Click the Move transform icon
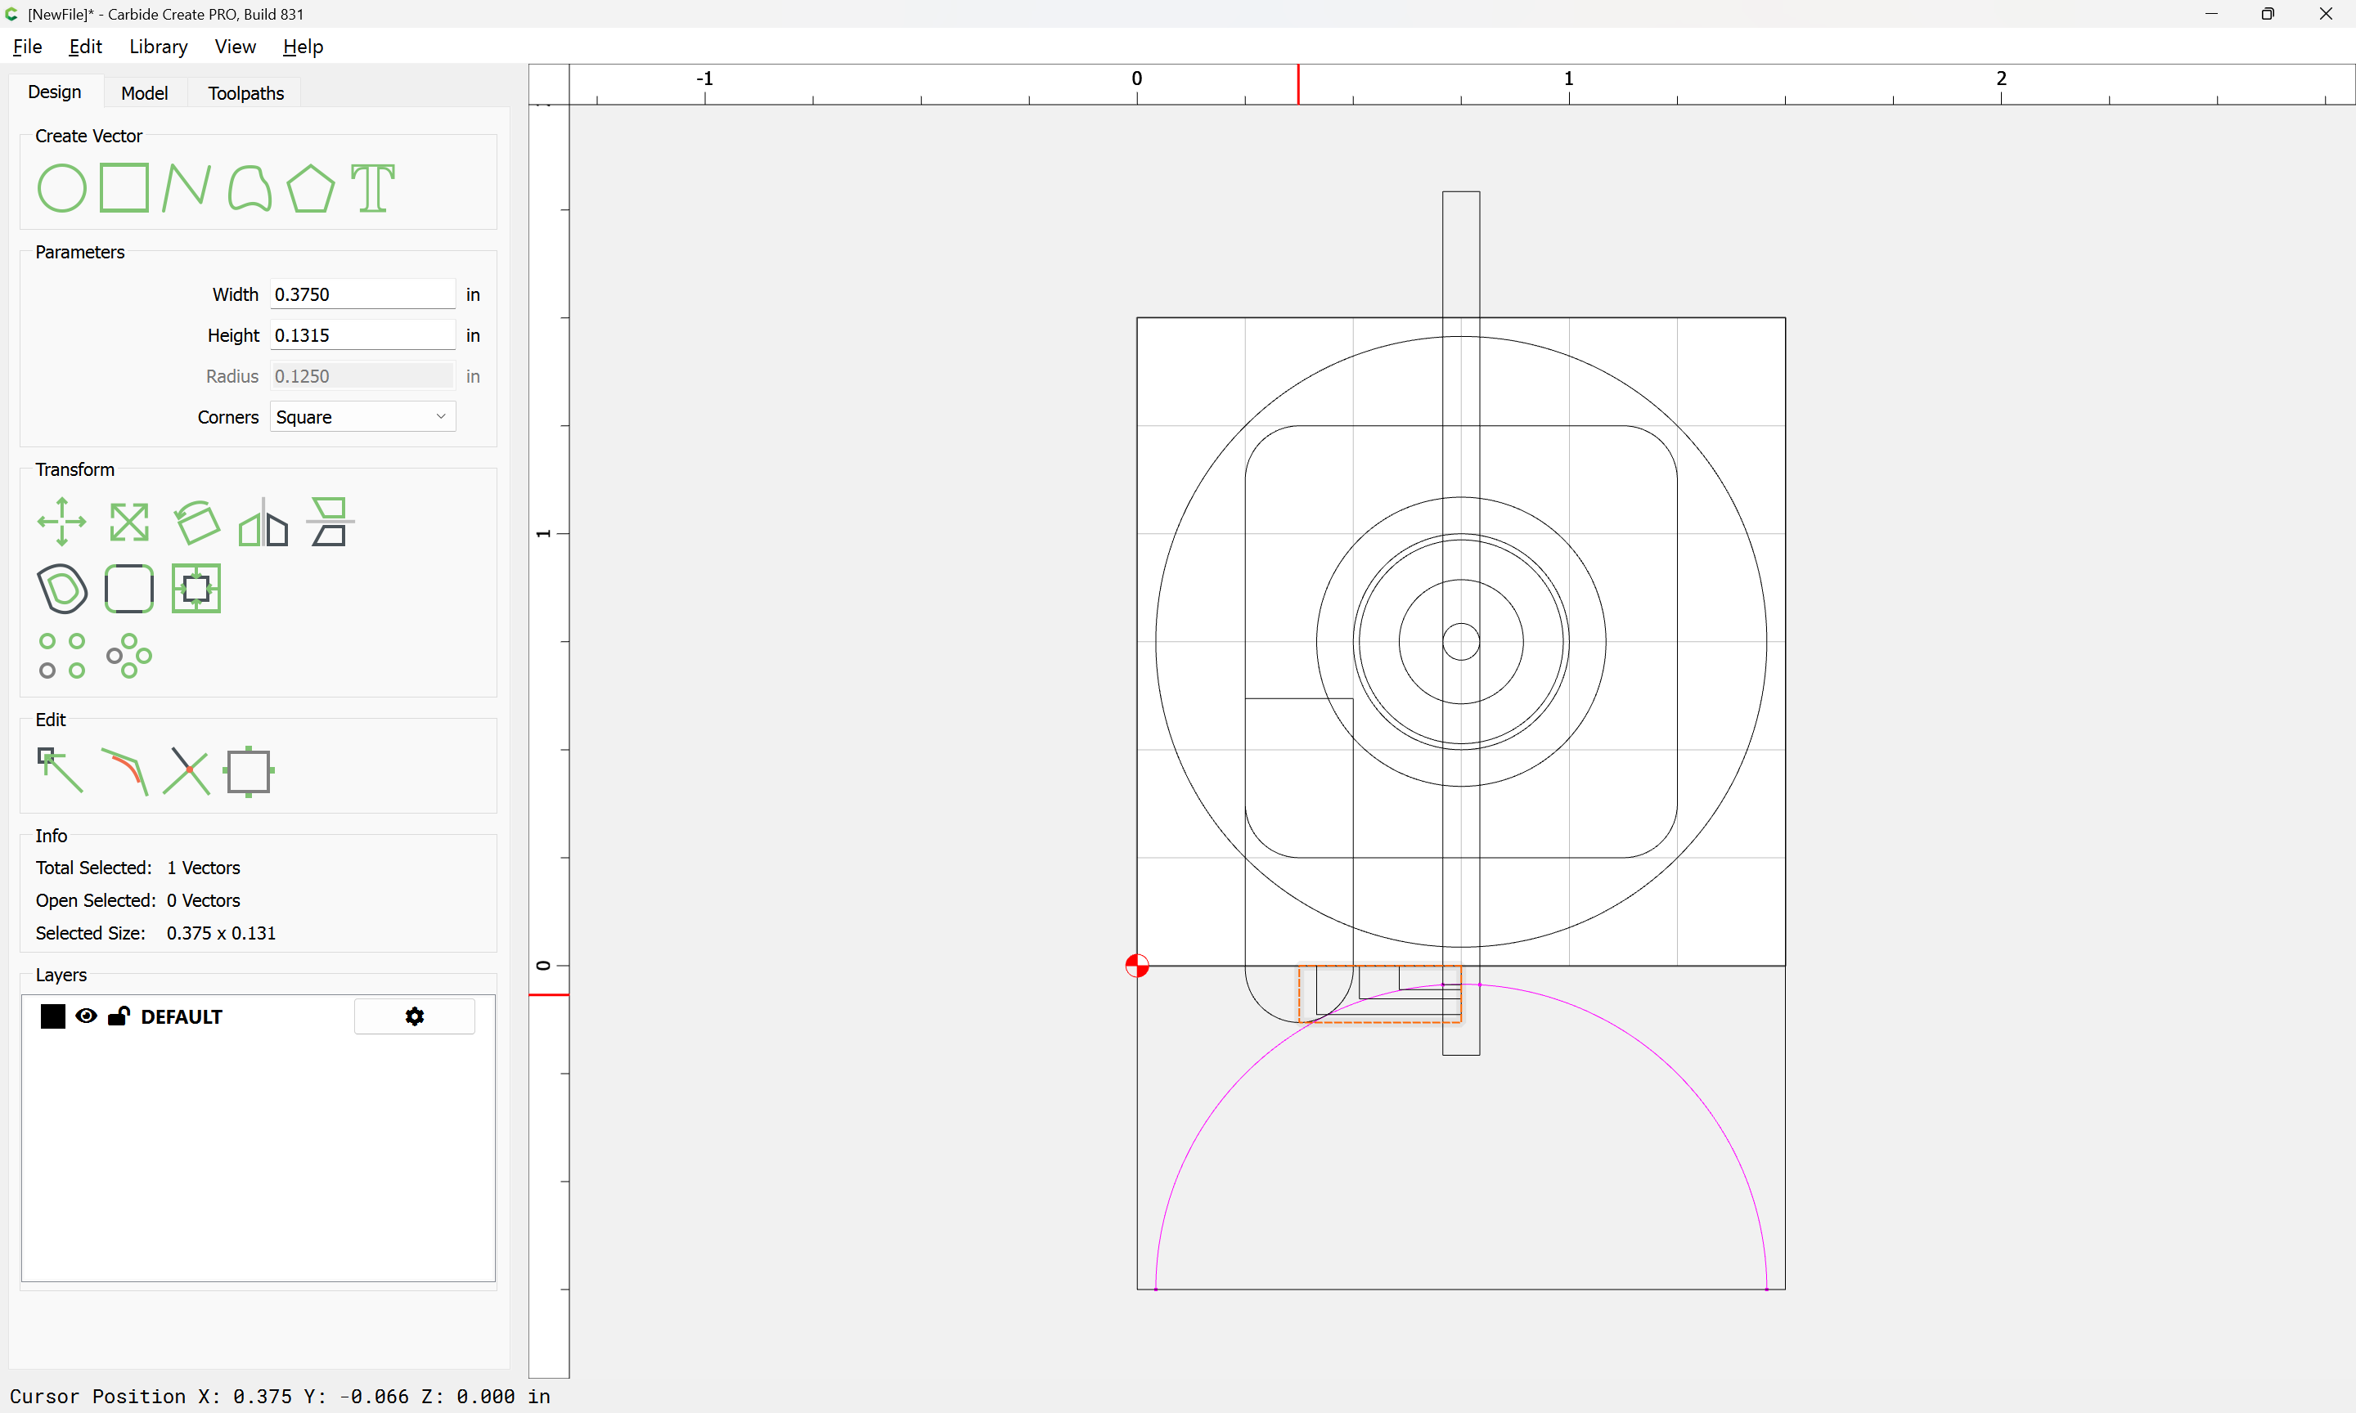This screenshot has width=2356, height=1413. click(62, 522)
